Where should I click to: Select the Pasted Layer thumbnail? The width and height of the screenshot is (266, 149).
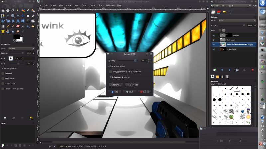tap(223, 49)
